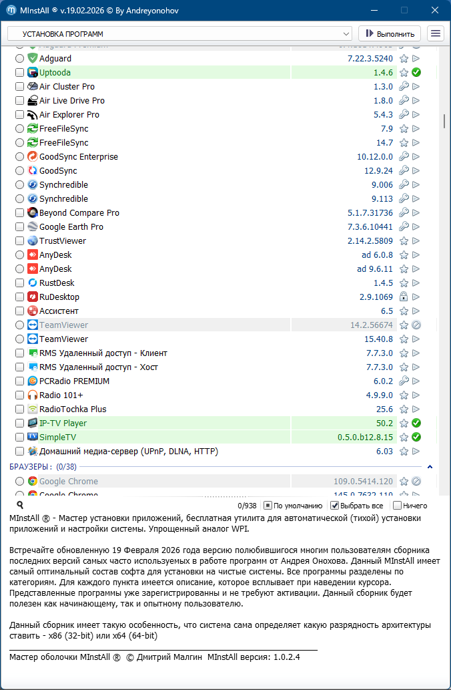
Task: Click green checkmark icon for Uptooda
Action: 416,73
